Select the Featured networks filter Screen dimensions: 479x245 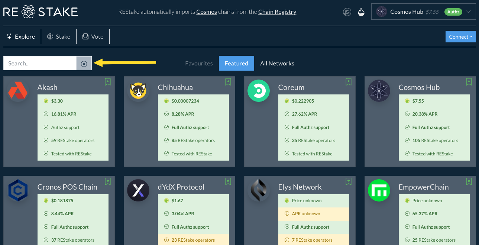[236, 63]
